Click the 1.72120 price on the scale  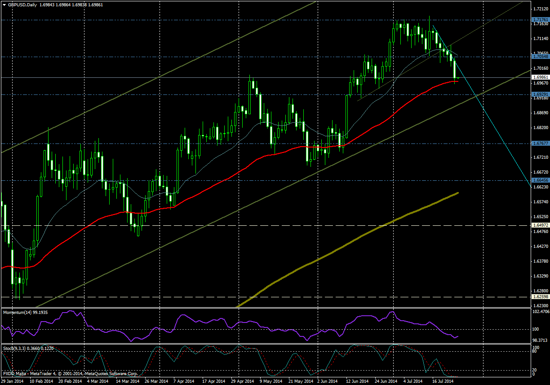pyautogui.click(x=540, y=9)
